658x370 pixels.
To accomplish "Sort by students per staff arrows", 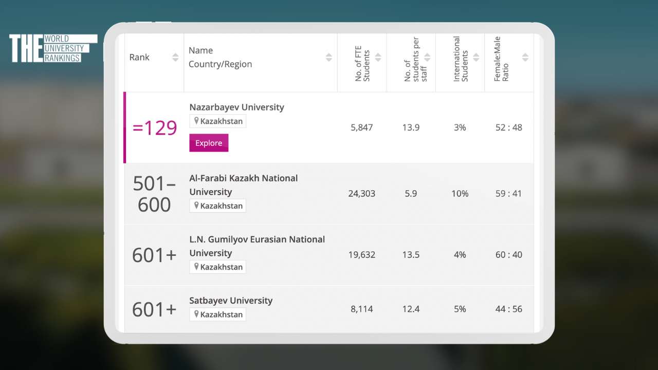I will click(427, 58).
